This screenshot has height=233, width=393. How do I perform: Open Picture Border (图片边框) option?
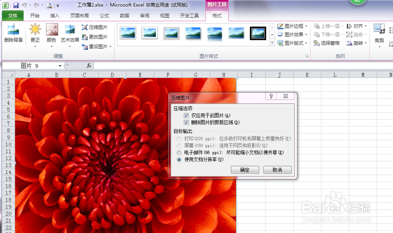(x=292, y=26)
